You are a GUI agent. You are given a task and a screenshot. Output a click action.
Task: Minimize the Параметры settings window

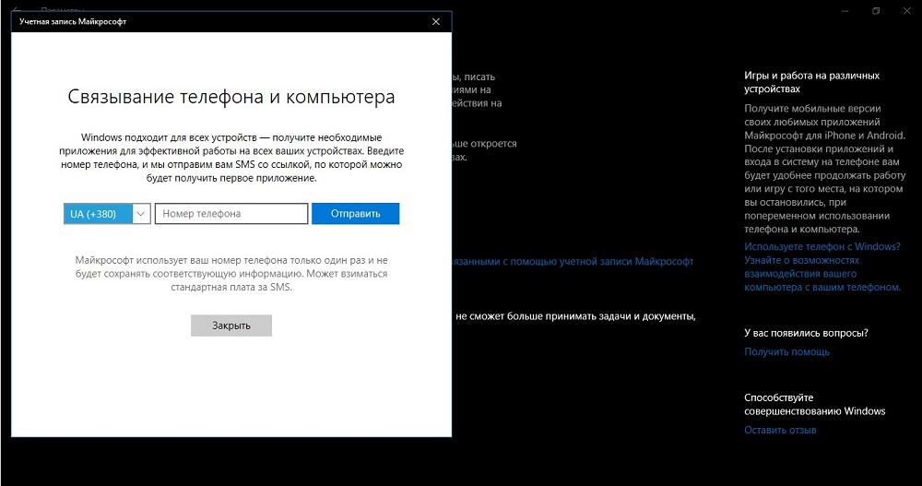click(x=845, y=11)
